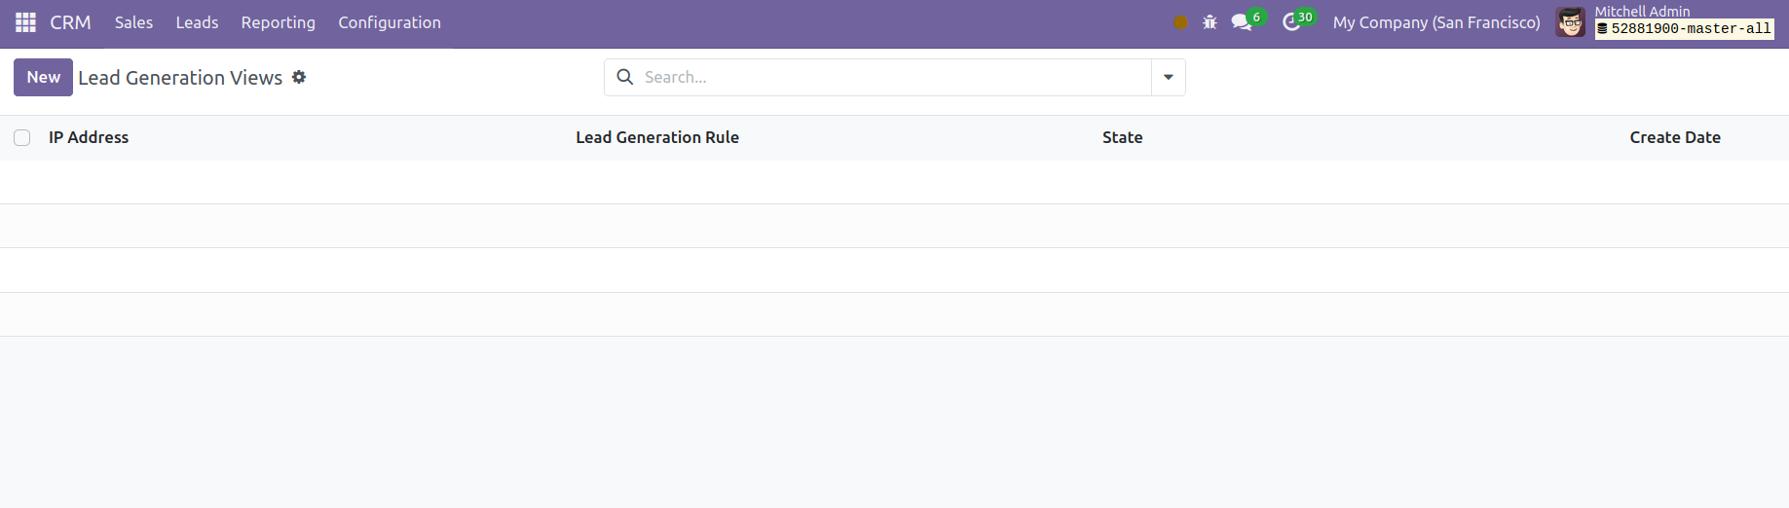Screen dimensions: 1789x508
Task: Open the Reporting menu
Action: pos(279,22)
